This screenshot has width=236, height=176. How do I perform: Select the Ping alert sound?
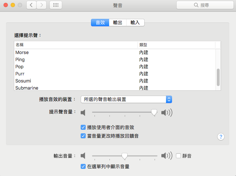115,59
